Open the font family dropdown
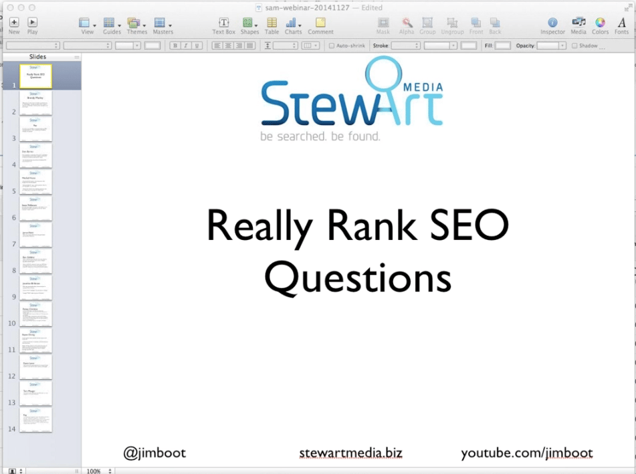 (x=33, y=45)
